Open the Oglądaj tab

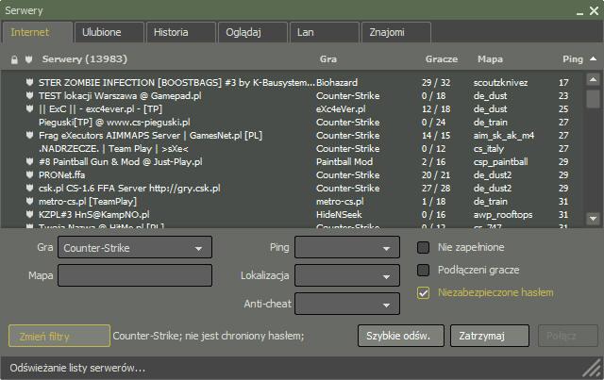tap(253, 32)
